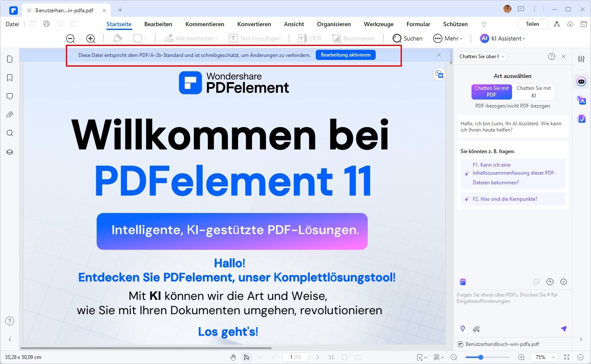Click the zoom out minus in status bar
591x364 pixels.
coord(454,357)
